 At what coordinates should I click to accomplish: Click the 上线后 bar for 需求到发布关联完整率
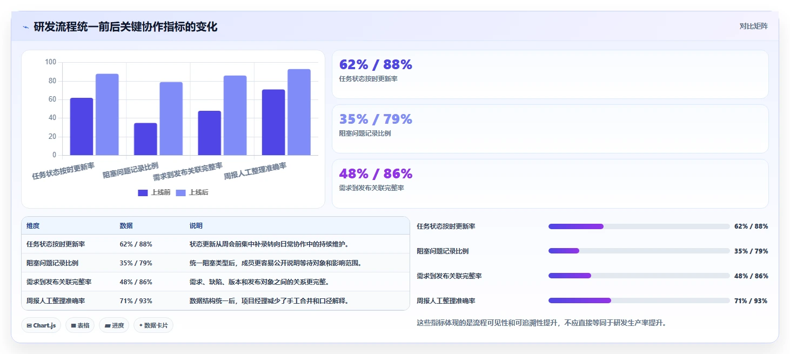235,115
